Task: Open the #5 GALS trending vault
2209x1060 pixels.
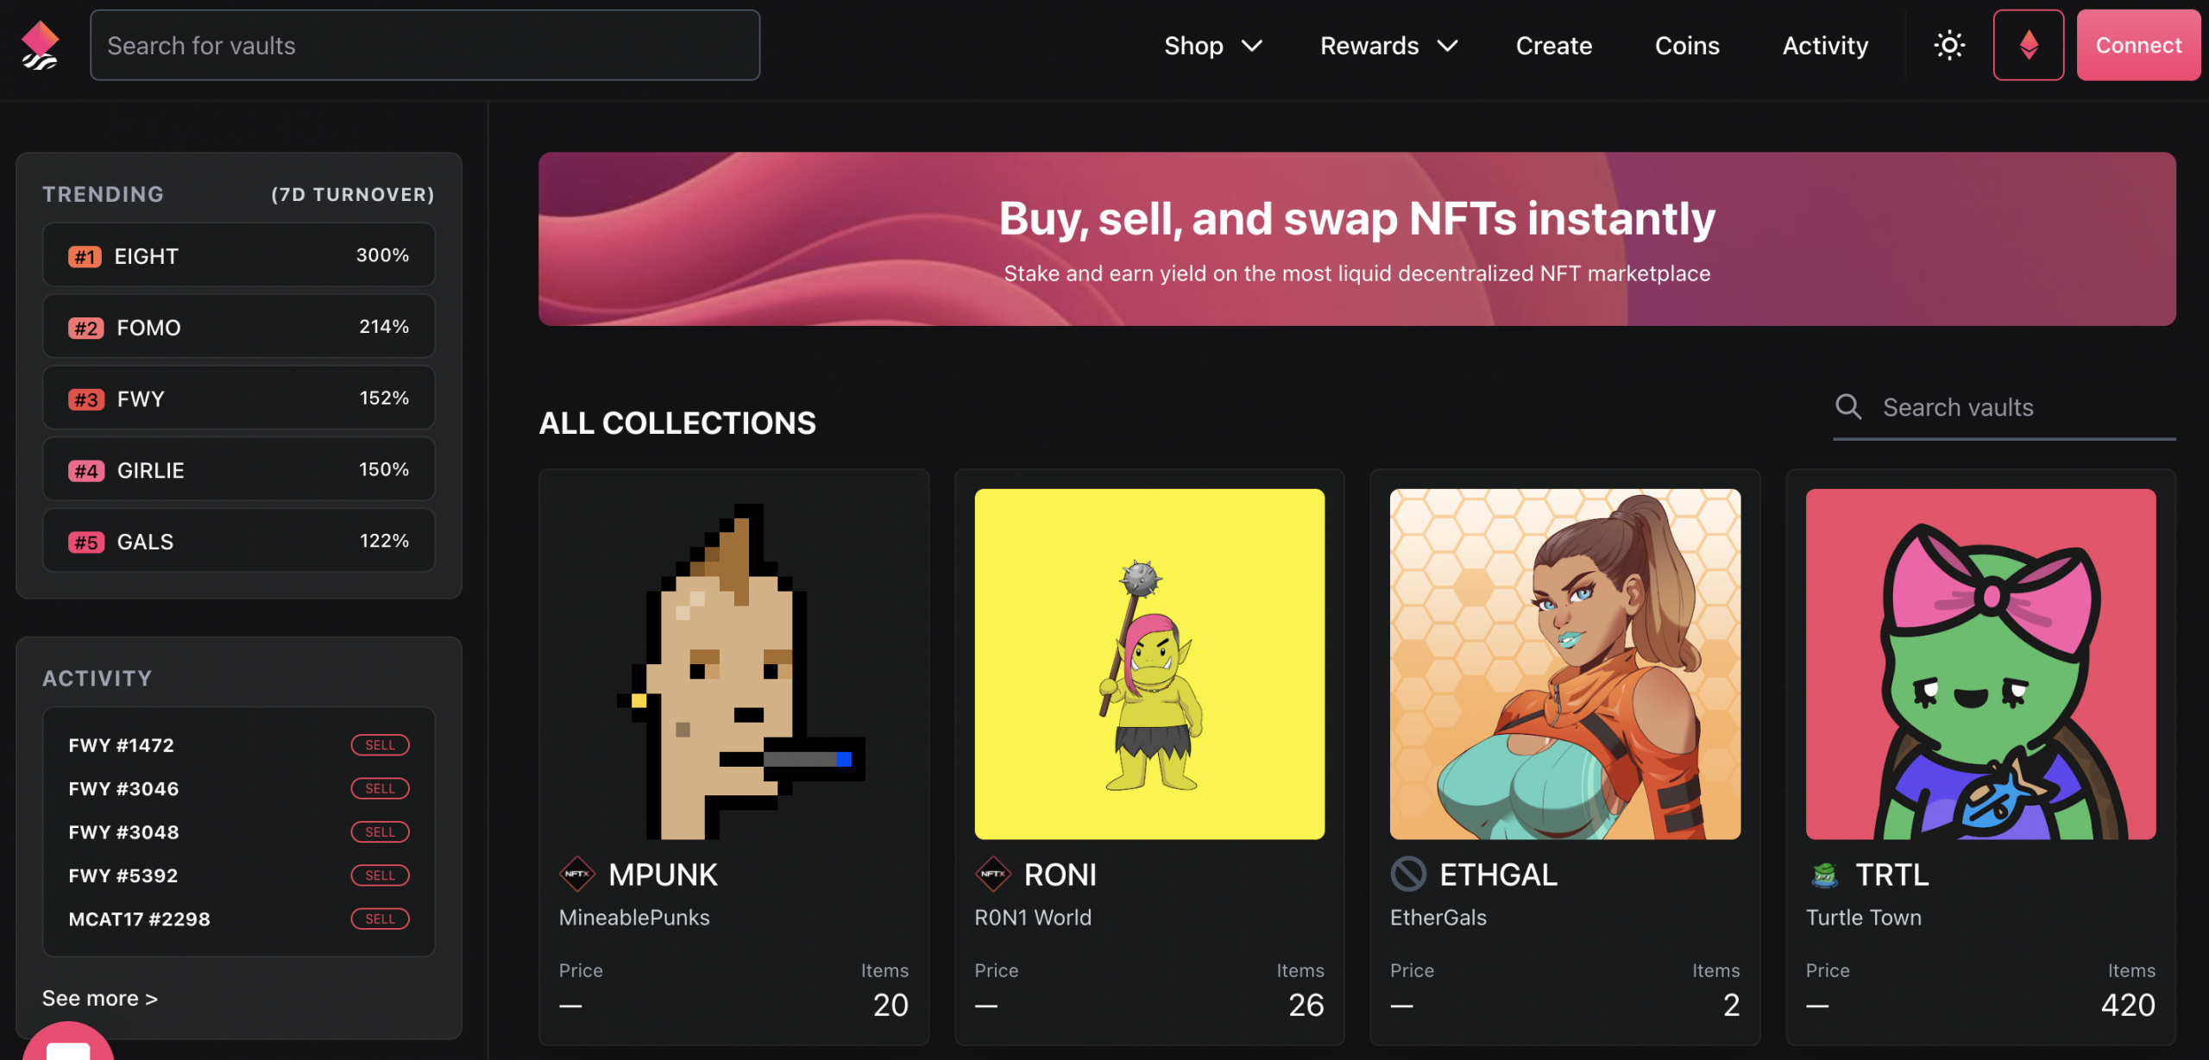Action: (x=239, y=542)
